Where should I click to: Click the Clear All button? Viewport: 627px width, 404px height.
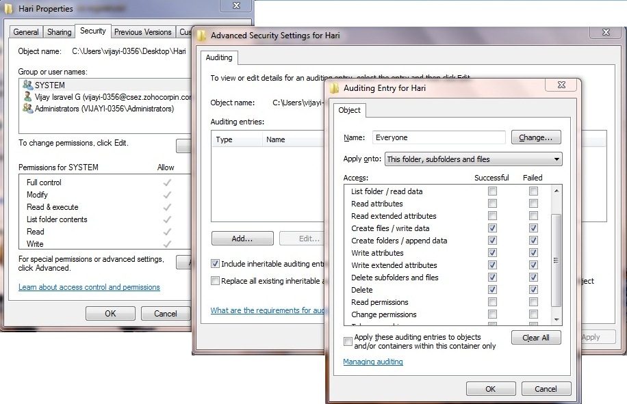pyautogui.click(x=536, y=338)
